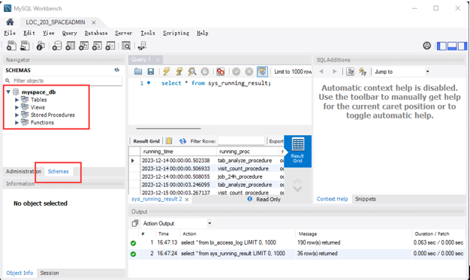Image resolution: width=470 pixels, height=280 pixels.
Task: Execute the query with lightning icon
Action: pyautogui.click(x=167, y=71)
